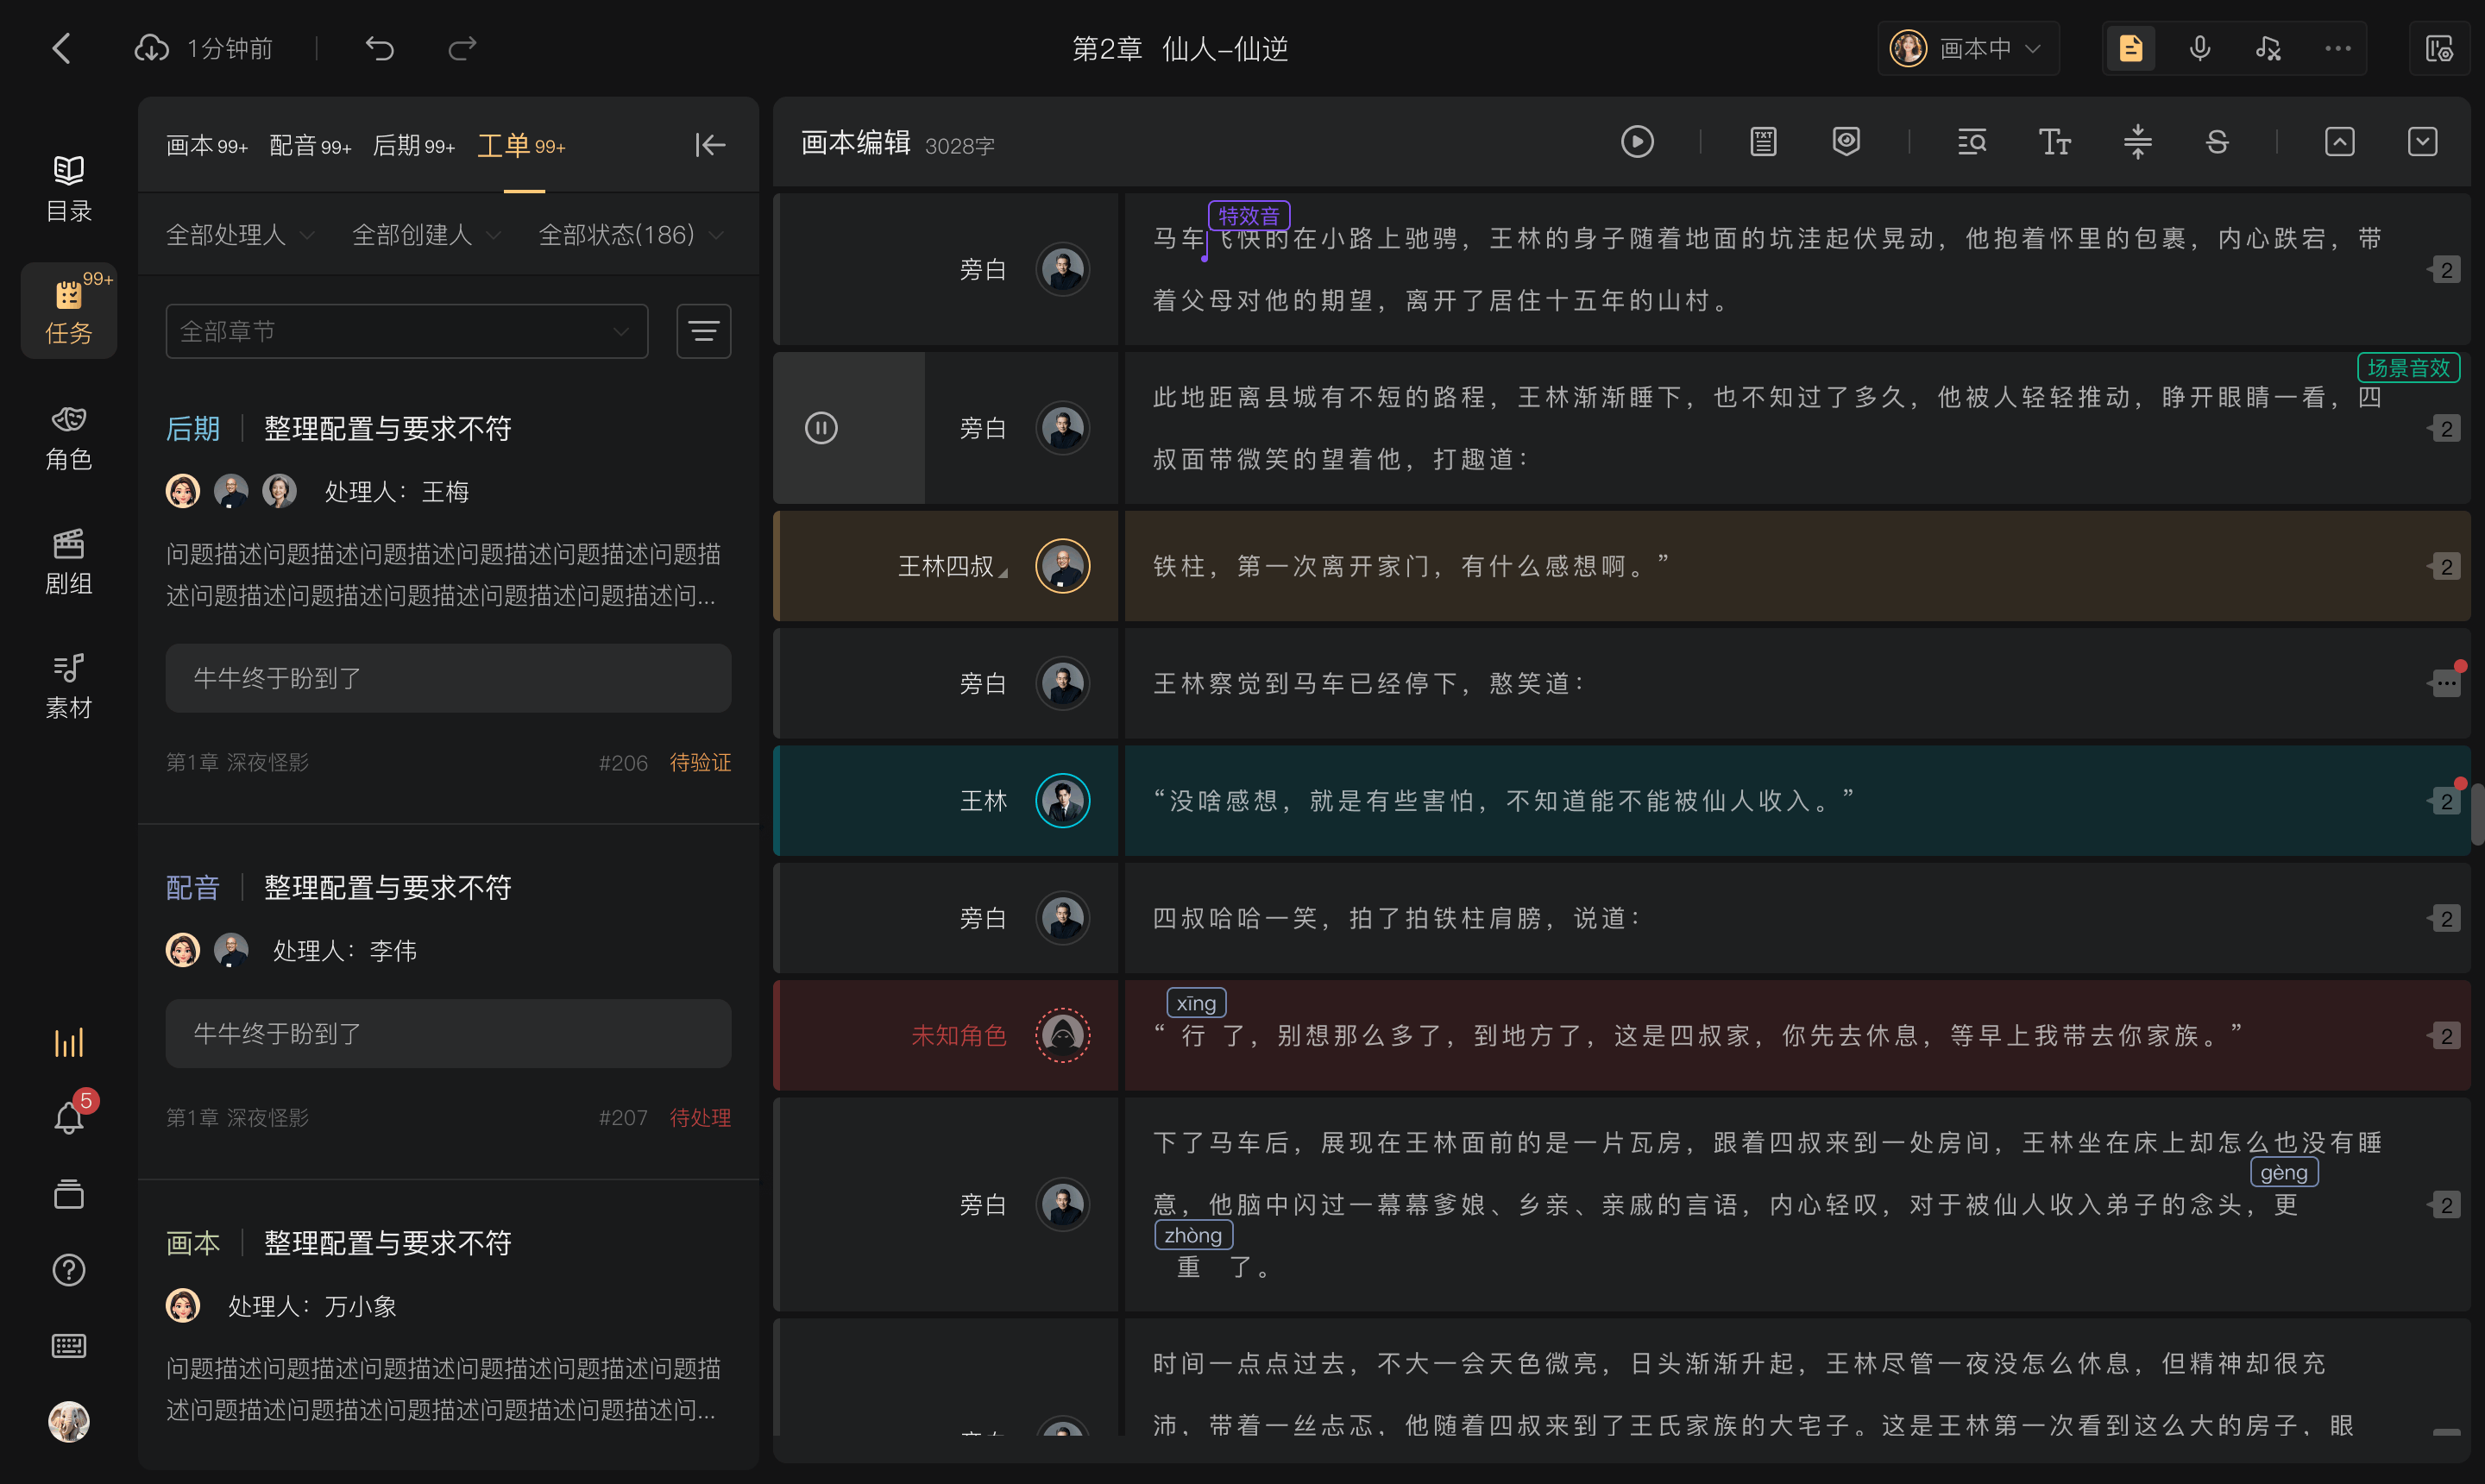Screen dimensions: 2485x1484
Task: Open the 素材 sidebar panel
Action: pos(68,686)
